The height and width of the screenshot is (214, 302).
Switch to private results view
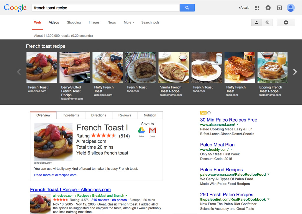click(x=257, y=22)
